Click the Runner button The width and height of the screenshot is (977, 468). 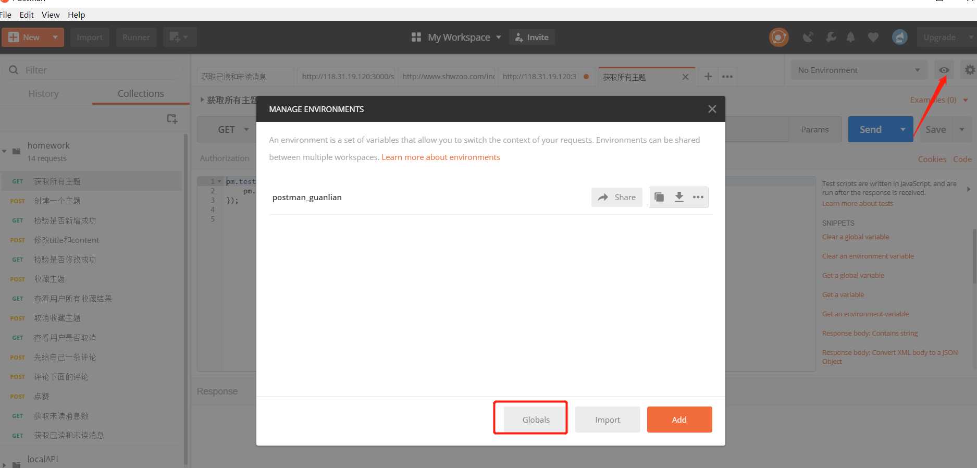tap(136, 37)
